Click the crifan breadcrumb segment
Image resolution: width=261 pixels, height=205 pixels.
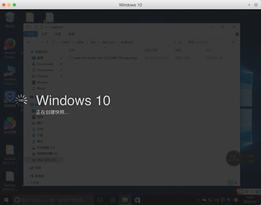(80, 42)
